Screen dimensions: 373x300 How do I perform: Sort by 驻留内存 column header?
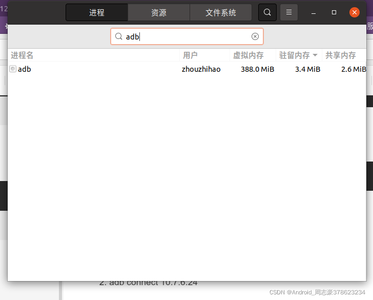(x=299, y=55)
